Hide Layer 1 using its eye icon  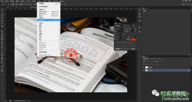pos(143,67)
